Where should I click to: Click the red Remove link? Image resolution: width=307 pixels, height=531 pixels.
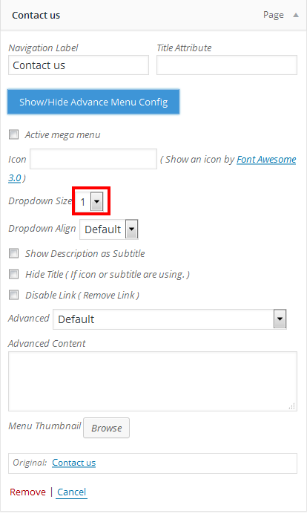pos(27,492)
